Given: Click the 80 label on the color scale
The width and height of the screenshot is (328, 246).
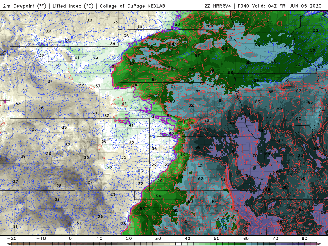Looking at the screenshot, I should (x=305, y=239).
